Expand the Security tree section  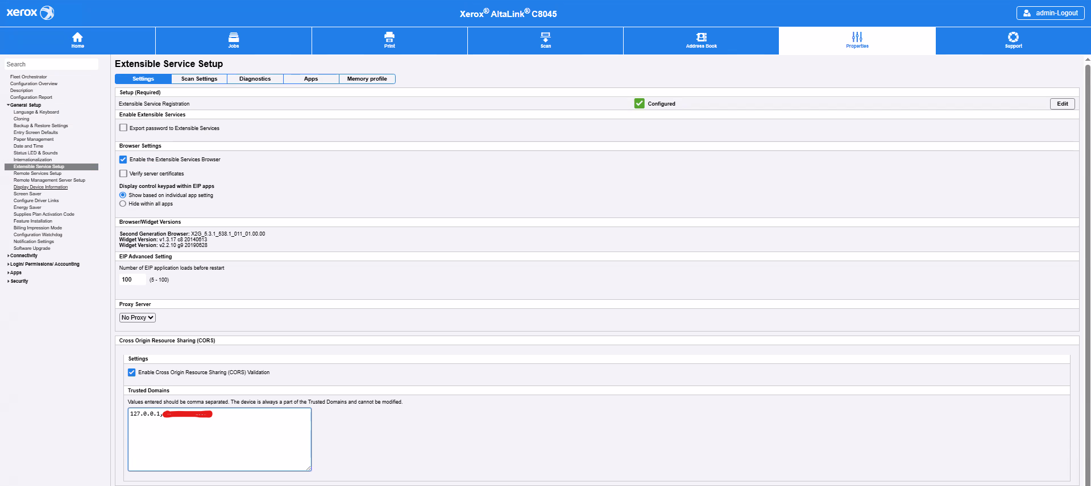coord(19,281)
